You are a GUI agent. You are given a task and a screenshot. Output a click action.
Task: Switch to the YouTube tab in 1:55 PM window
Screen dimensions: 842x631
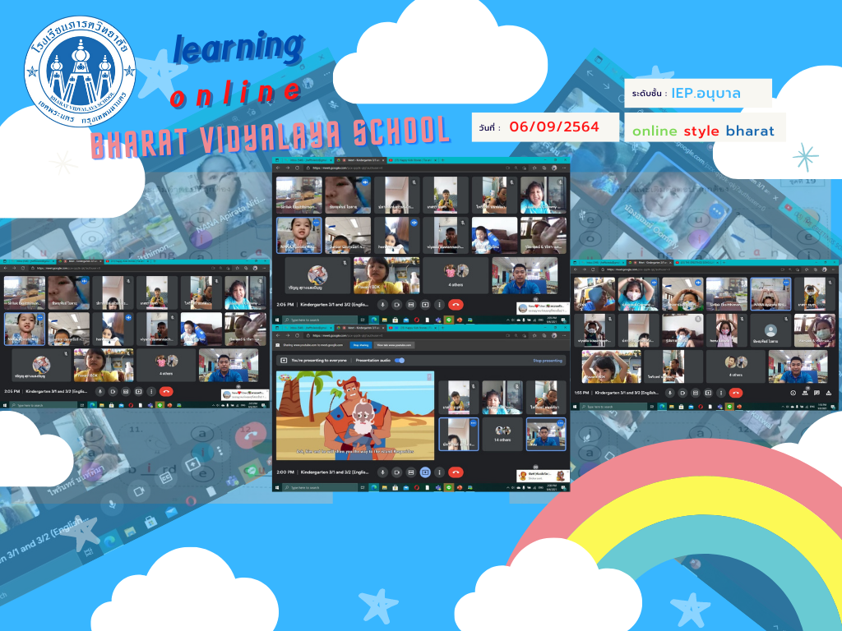click(x=698, y=263)
